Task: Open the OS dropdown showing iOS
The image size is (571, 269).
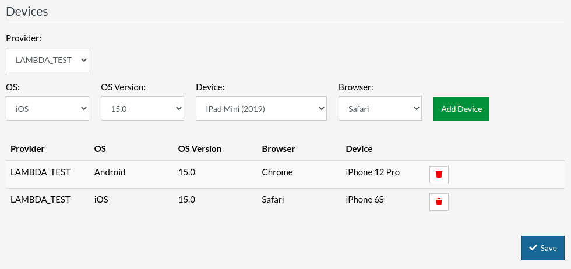Action: point(47,108)
